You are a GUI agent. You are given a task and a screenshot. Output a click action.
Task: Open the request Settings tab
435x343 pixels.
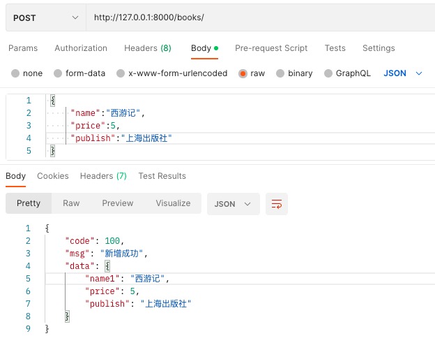tap(379, 48)
